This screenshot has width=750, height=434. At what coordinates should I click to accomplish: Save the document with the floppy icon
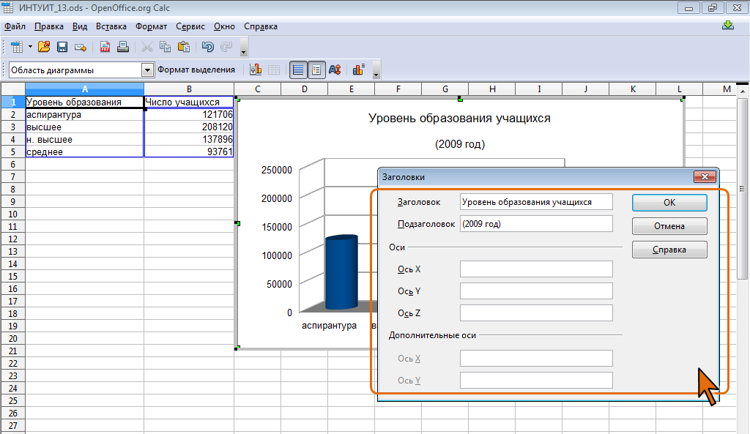62,47
